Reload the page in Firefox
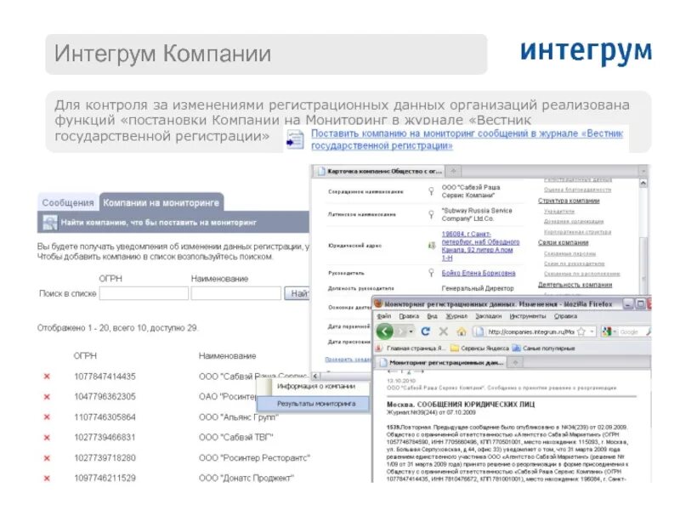The height and width of the screenshot is (510, 680). click(x=426, y=331)
